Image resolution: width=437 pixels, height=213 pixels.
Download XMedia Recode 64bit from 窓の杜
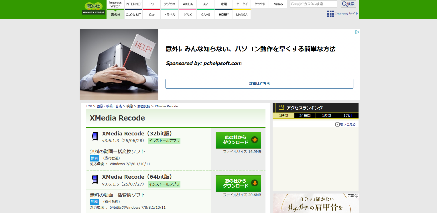click(x=238, y=184)
